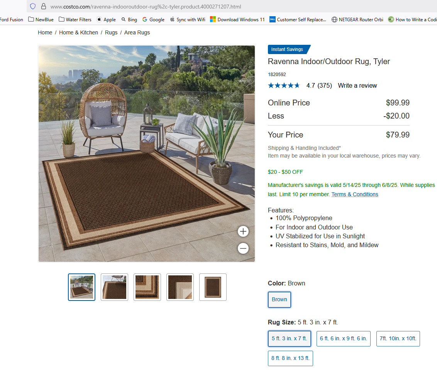Open the Water Filters bookmarks folder

(x=75, y=20)
